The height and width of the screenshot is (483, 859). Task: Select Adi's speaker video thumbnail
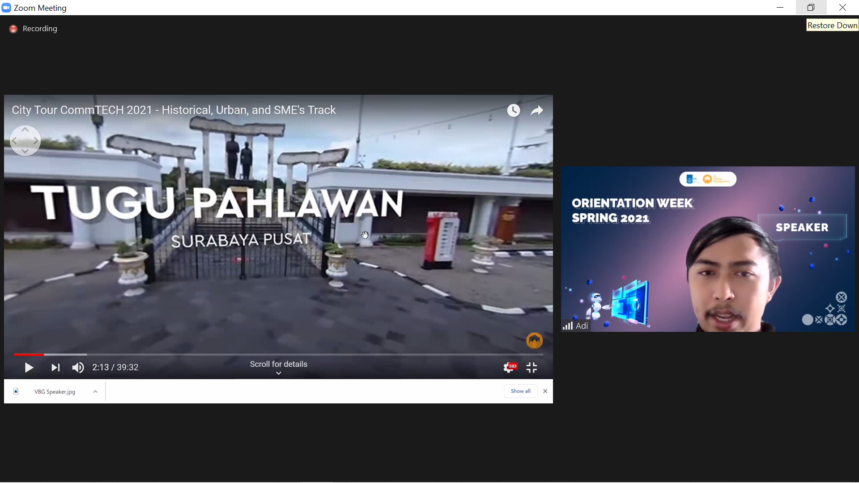point(707,249)
